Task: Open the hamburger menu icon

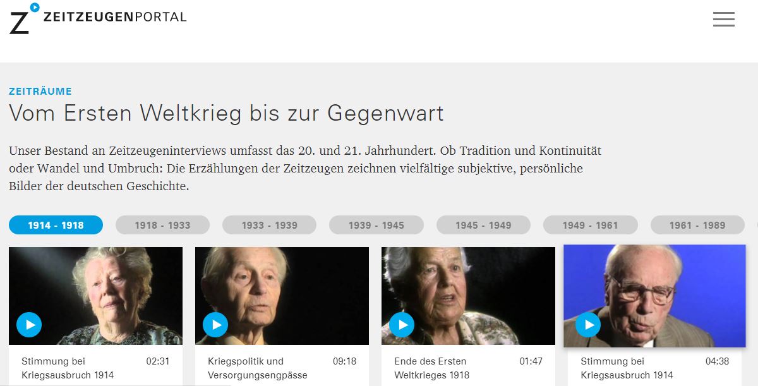Action: pyautogui.click(x=723, y=20)
